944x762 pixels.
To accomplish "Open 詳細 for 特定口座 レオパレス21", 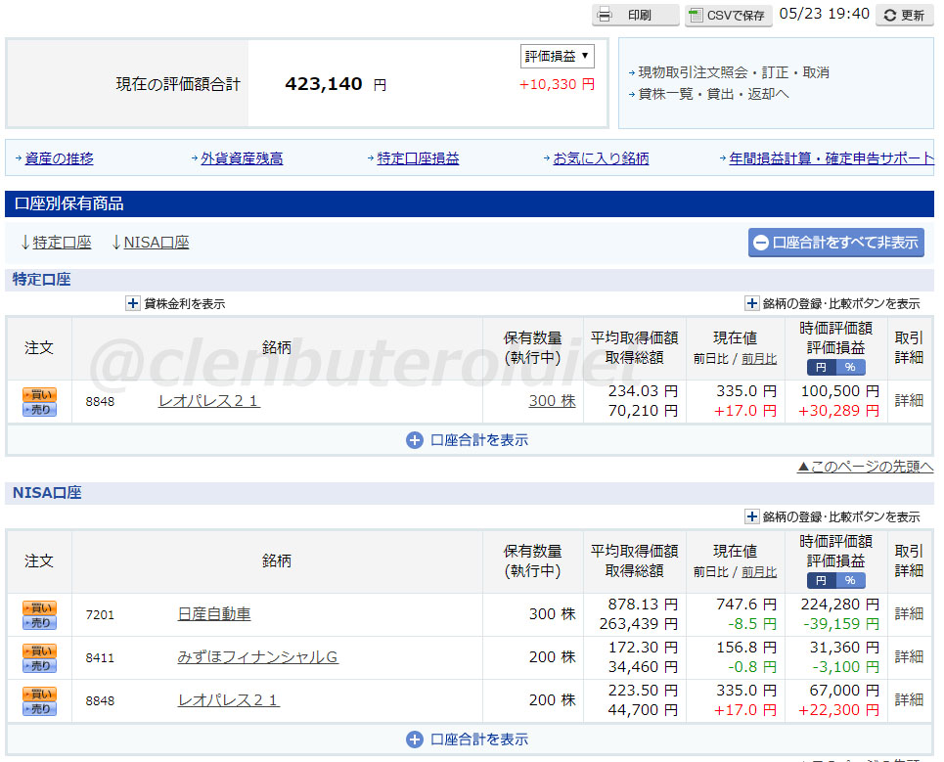I will pyautogui.click(x=909, y=401).
